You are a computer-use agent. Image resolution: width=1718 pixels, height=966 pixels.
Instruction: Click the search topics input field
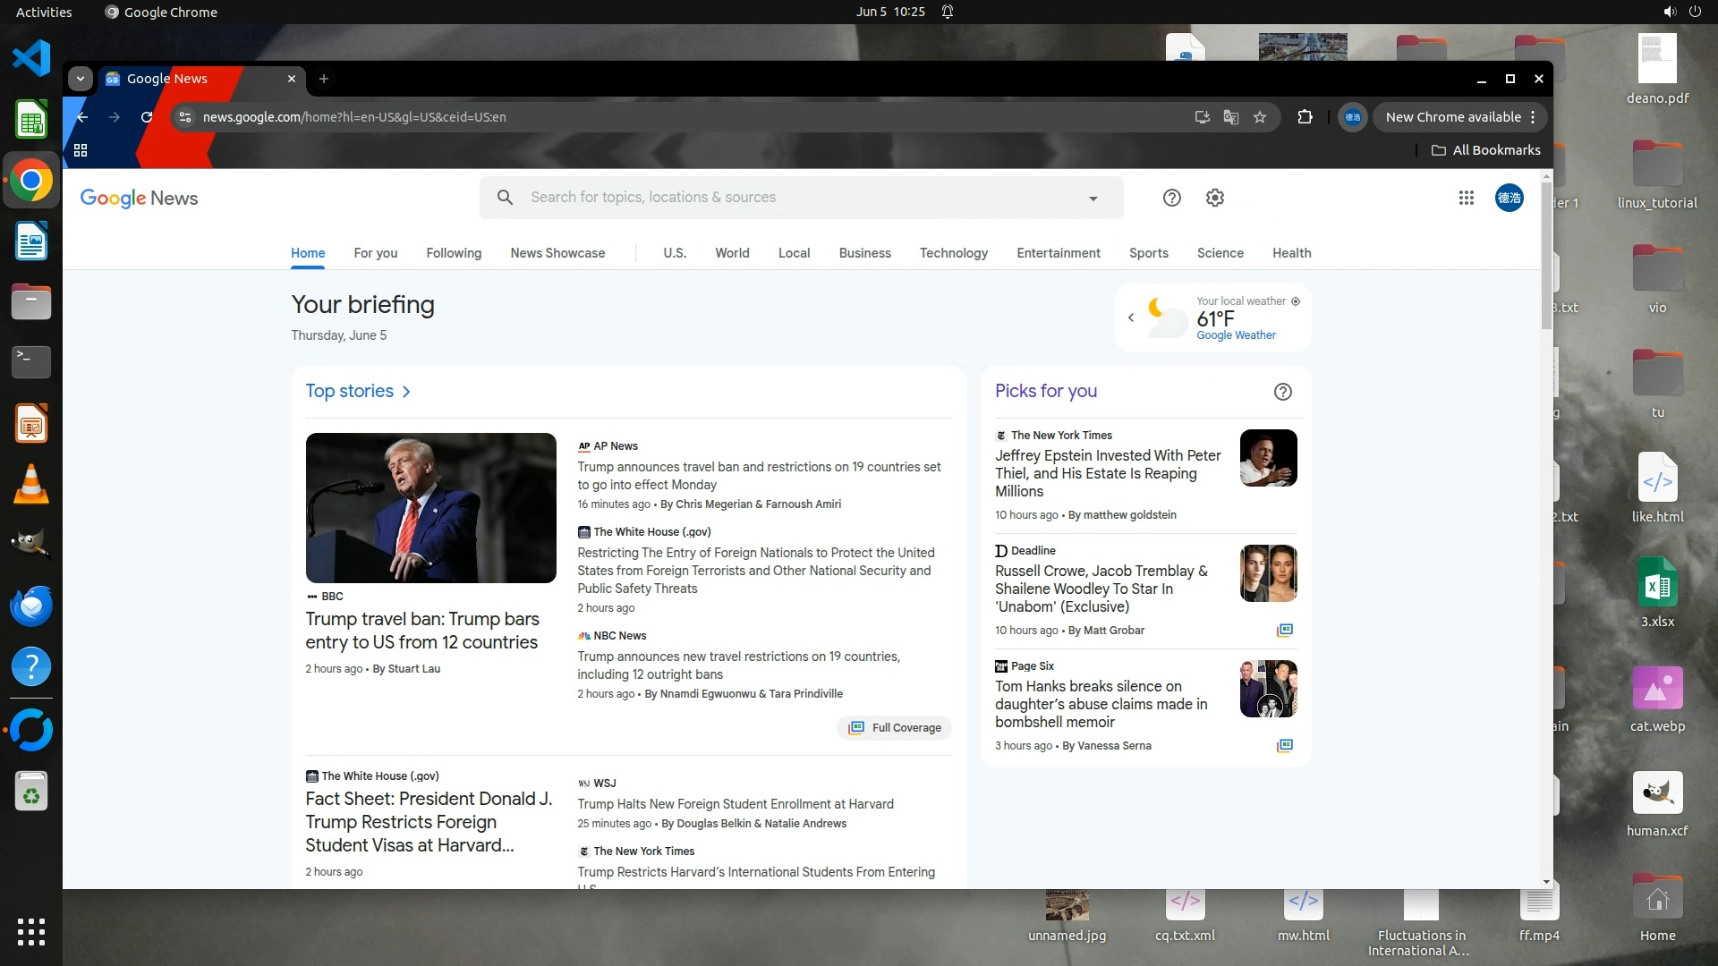pyautogui.click(x=787, y=198)
